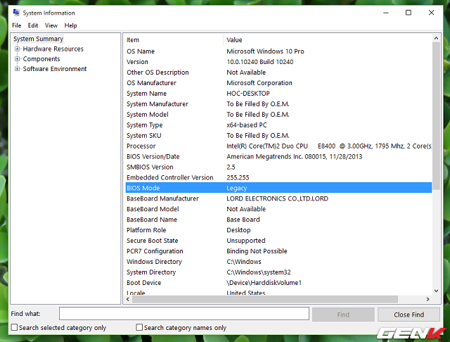Open the Help menu
450x342 pixels.
tap(70, 25)
